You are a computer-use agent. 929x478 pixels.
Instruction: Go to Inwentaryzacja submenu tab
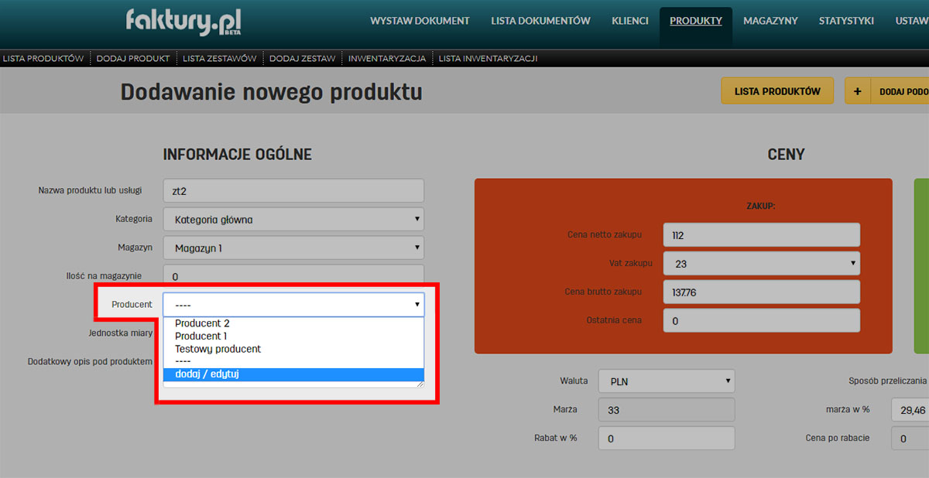[x=386, y=58]
